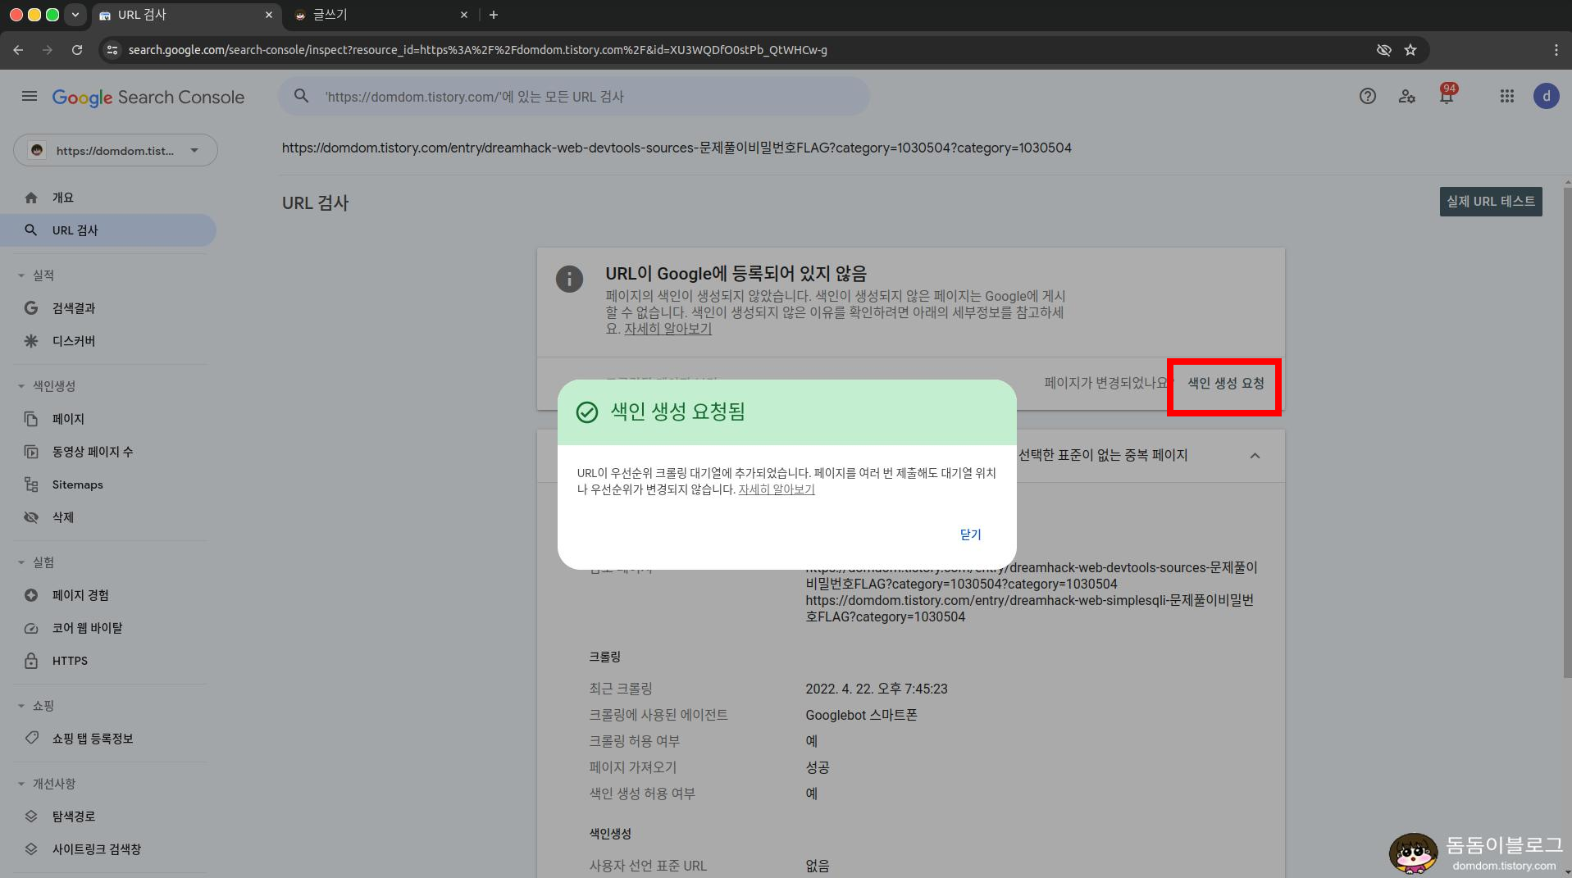The image size is (1572, 878).
Task: Click the tracking protection eye icon in address bar
Action: tap(1384, 50)
